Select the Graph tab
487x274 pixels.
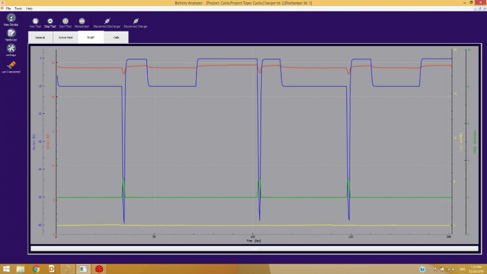click(x=91, y=37)
